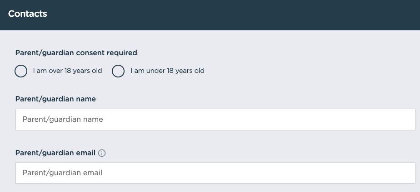Click the dark Contacts header bar

227,14
